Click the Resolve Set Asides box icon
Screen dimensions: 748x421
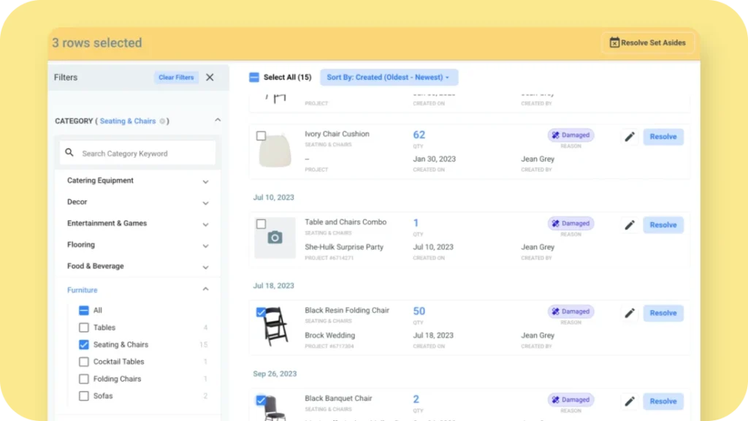pos(614,42)
